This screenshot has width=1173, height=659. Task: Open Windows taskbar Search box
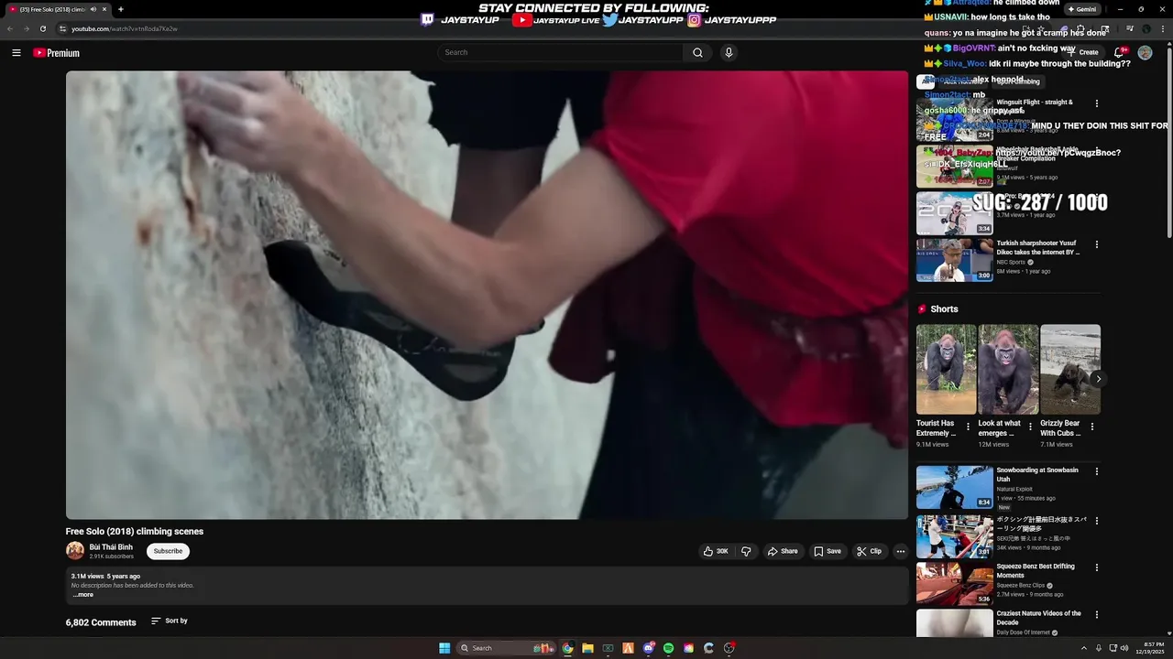(x=505, y=648)
